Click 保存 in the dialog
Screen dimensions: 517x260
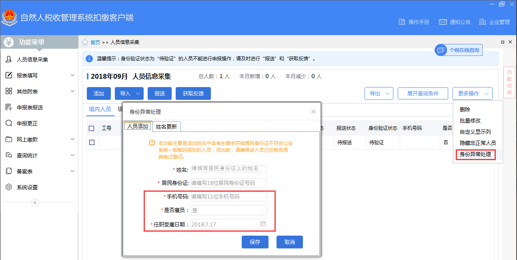point(255,242)
